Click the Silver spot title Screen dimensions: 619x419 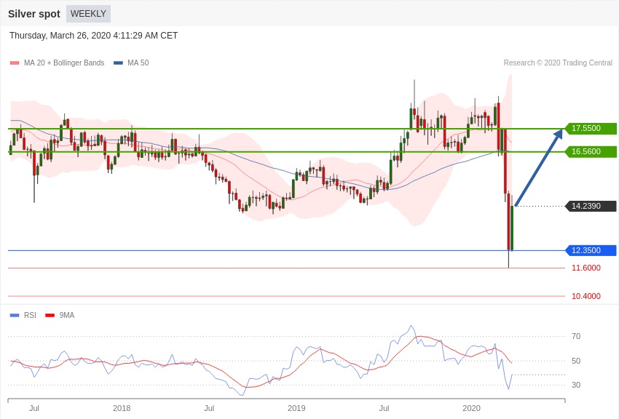point(34,14)
